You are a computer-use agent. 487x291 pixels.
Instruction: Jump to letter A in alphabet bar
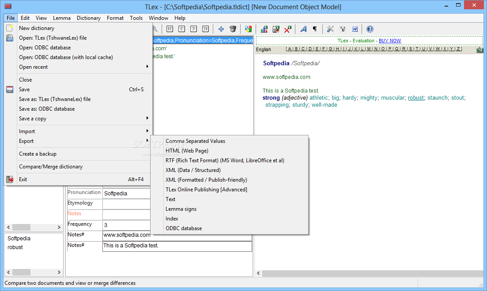tap(290, 49)
